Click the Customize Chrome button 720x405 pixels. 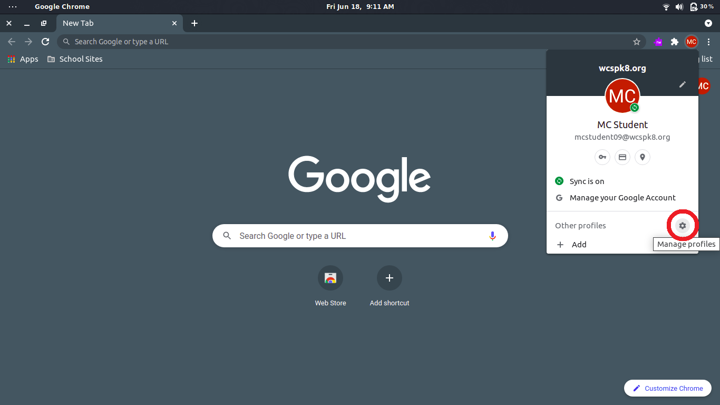tap(668, 388)
